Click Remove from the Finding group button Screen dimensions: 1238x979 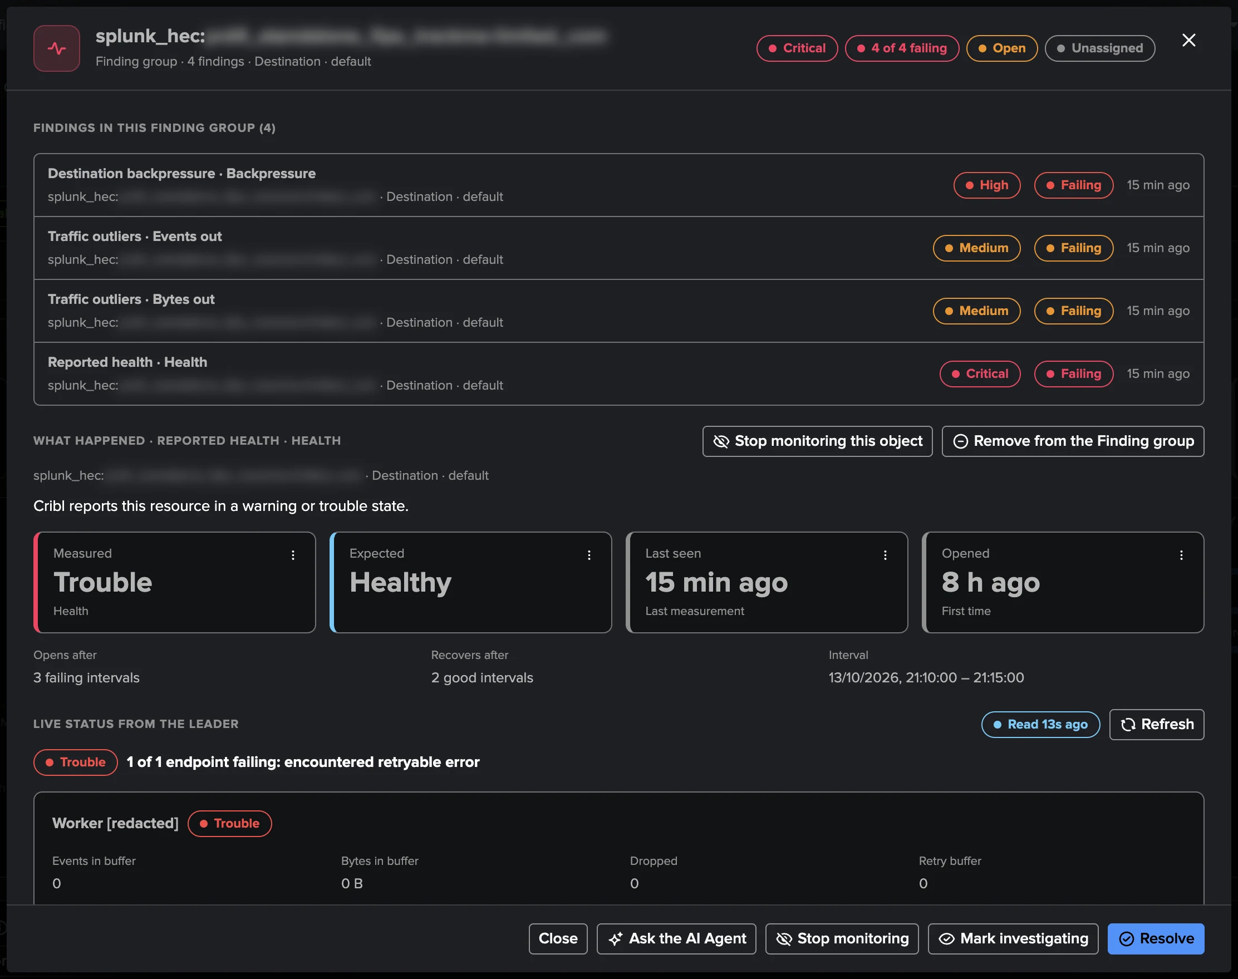(1073, 441)
